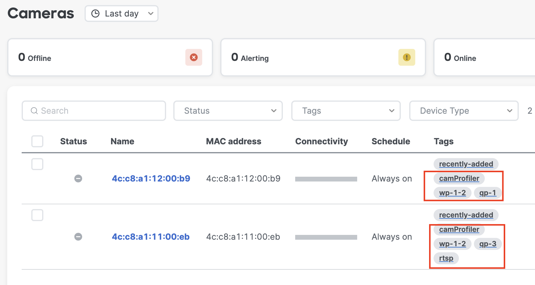Select checkbox for camera 4c:c8:a1:12:00:b9
The height and width of the screenshot is (285, 535).
coord(37,164)
